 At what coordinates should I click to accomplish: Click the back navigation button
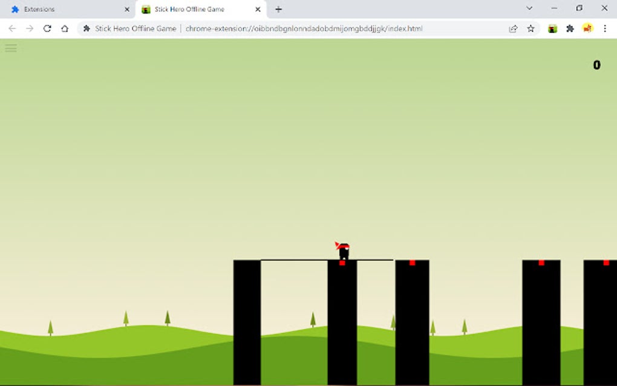point(12,28)
